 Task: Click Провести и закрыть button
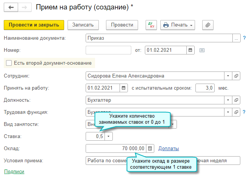click(x=34, y=25)
